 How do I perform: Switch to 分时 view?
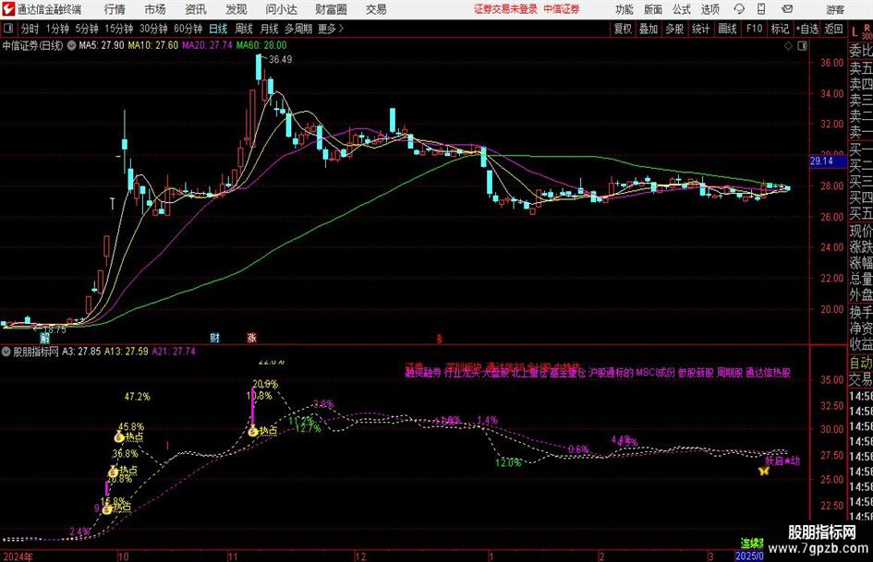tap(30, 29)
